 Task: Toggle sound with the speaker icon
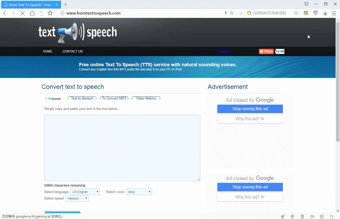tap(312, 216)
